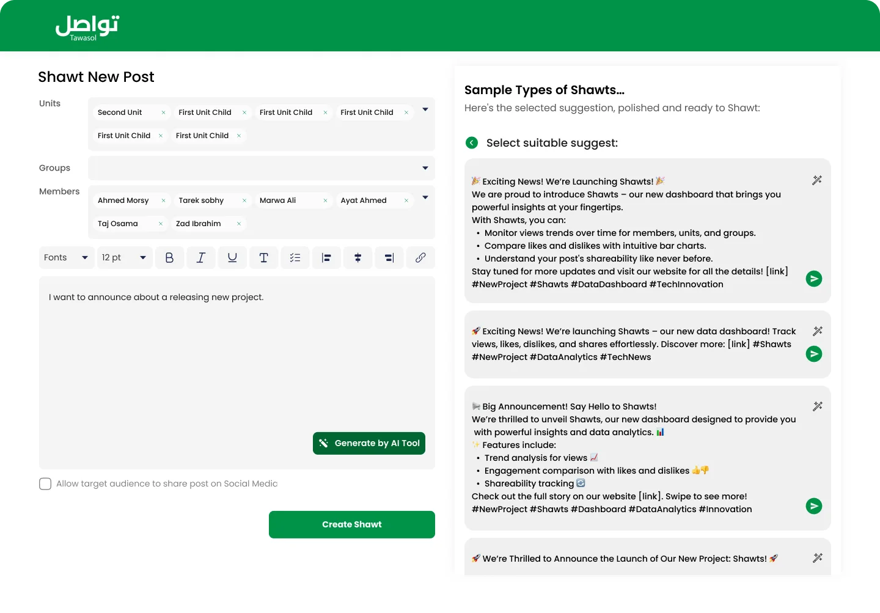Screen dimensions: 880x613
Task: Remove the Marwa Ali member tag
Action: (325, 200)
